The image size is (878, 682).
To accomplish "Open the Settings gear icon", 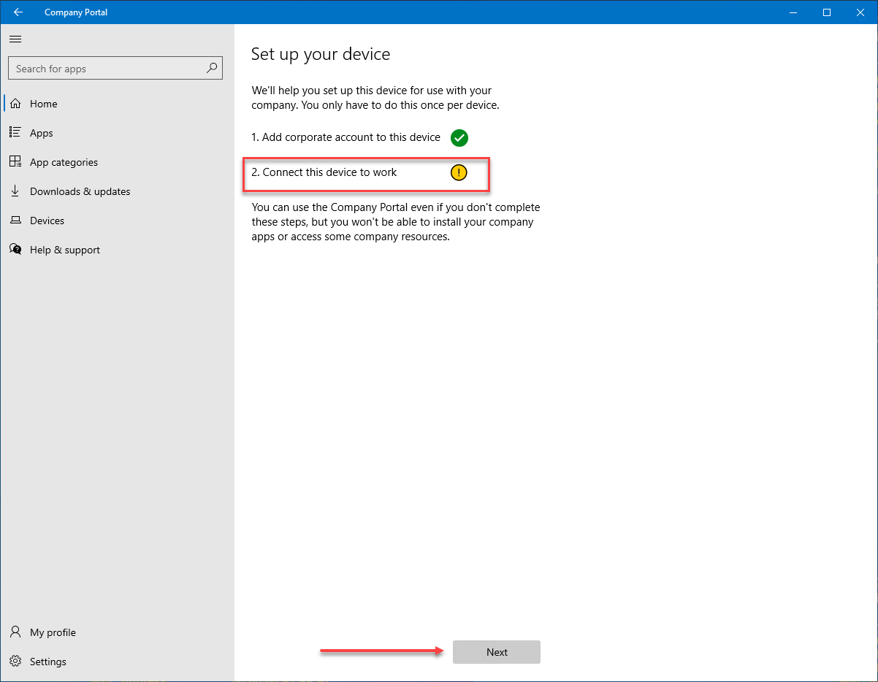I will point(15,661).
